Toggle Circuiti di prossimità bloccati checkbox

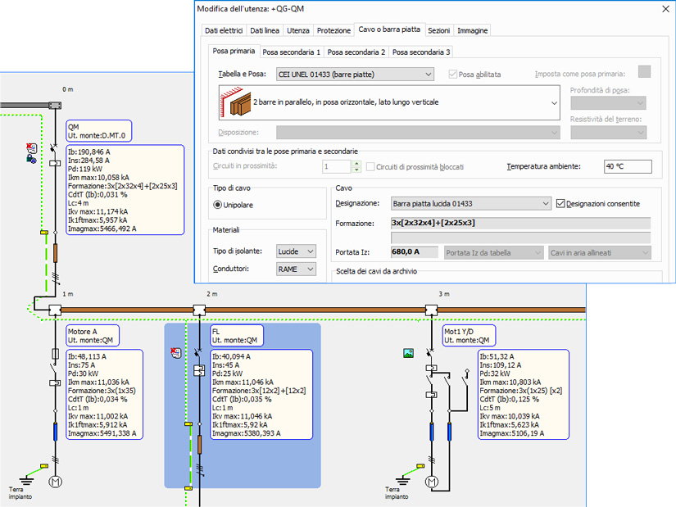[370, 166]
